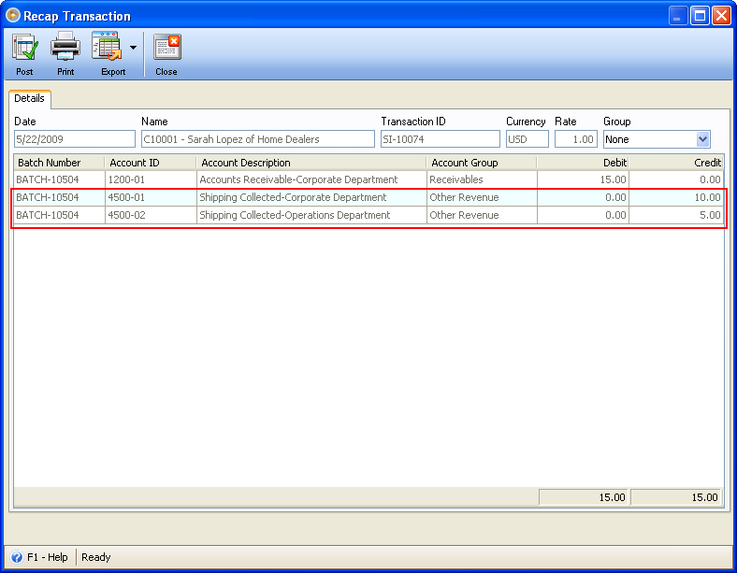
Task: Click the Export toolbar icon
Action: 107,47
